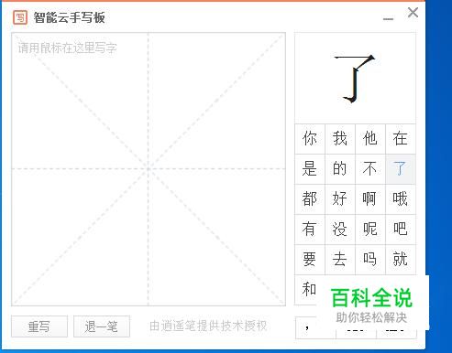Choose candidate character 是
Viewport: 452px width, 353px height.
(x=310, y=169)
